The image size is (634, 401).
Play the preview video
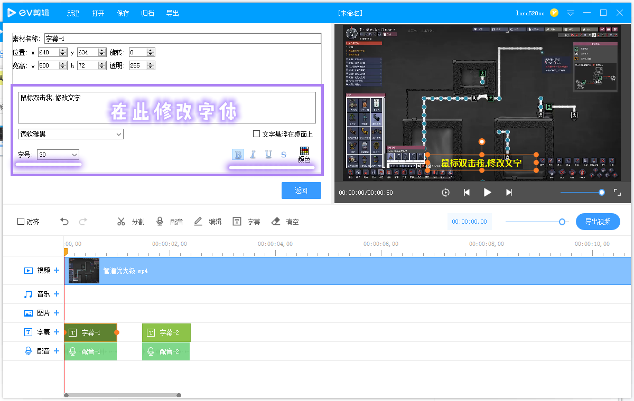pos(488,193)
